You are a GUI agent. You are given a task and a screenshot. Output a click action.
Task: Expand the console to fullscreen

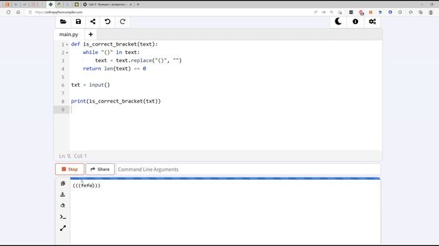62,228
